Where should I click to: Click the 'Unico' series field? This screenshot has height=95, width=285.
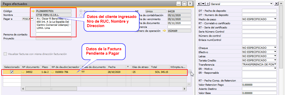156,11
